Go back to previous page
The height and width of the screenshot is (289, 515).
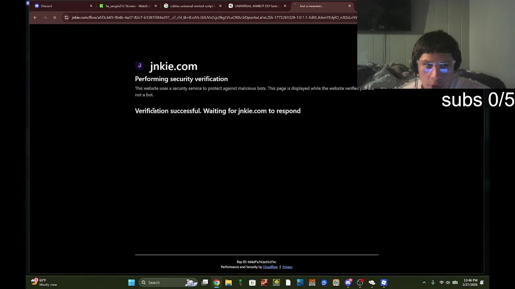click(35, 17)
